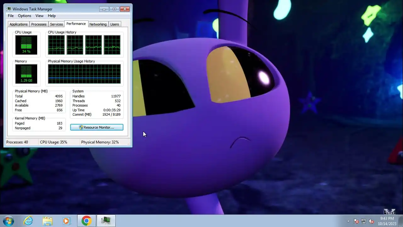The height and width of the screenshot is (227, 403).
Task: Minimize the Windows Task Manager window
Action: coord(104,9)
